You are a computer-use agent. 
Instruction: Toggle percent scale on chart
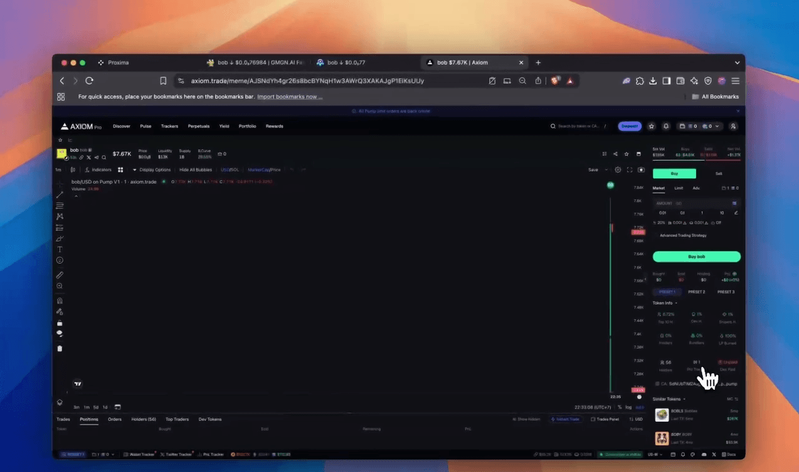(620, 407)
